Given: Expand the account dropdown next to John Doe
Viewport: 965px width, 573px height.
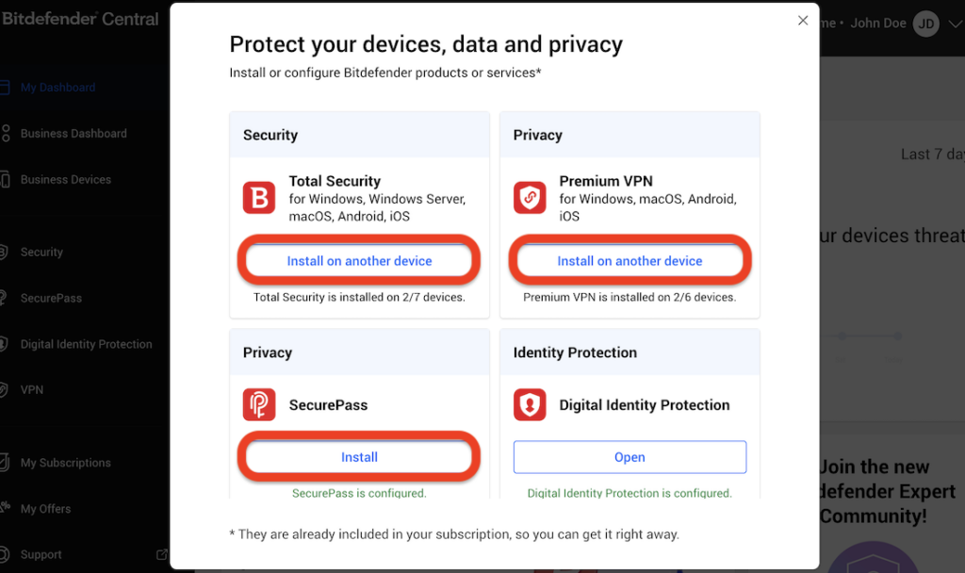Looking at the screenshot, I should point(955,23).
